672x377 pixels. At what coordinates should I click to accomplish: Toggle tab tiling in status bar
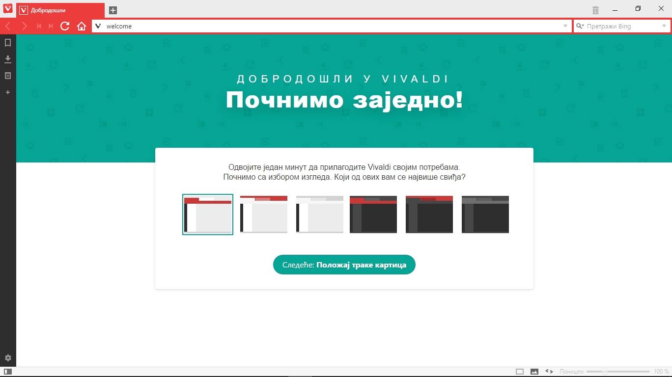(520, 372)
